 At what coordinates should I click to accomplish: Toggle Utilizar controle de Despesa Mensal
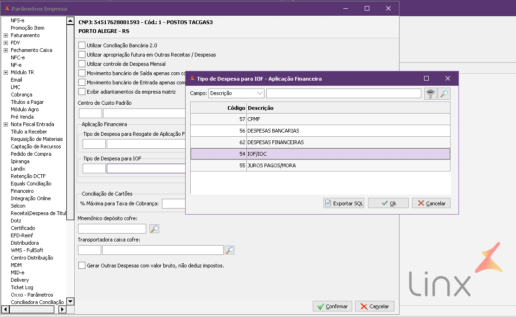click(x=82, y=64)
